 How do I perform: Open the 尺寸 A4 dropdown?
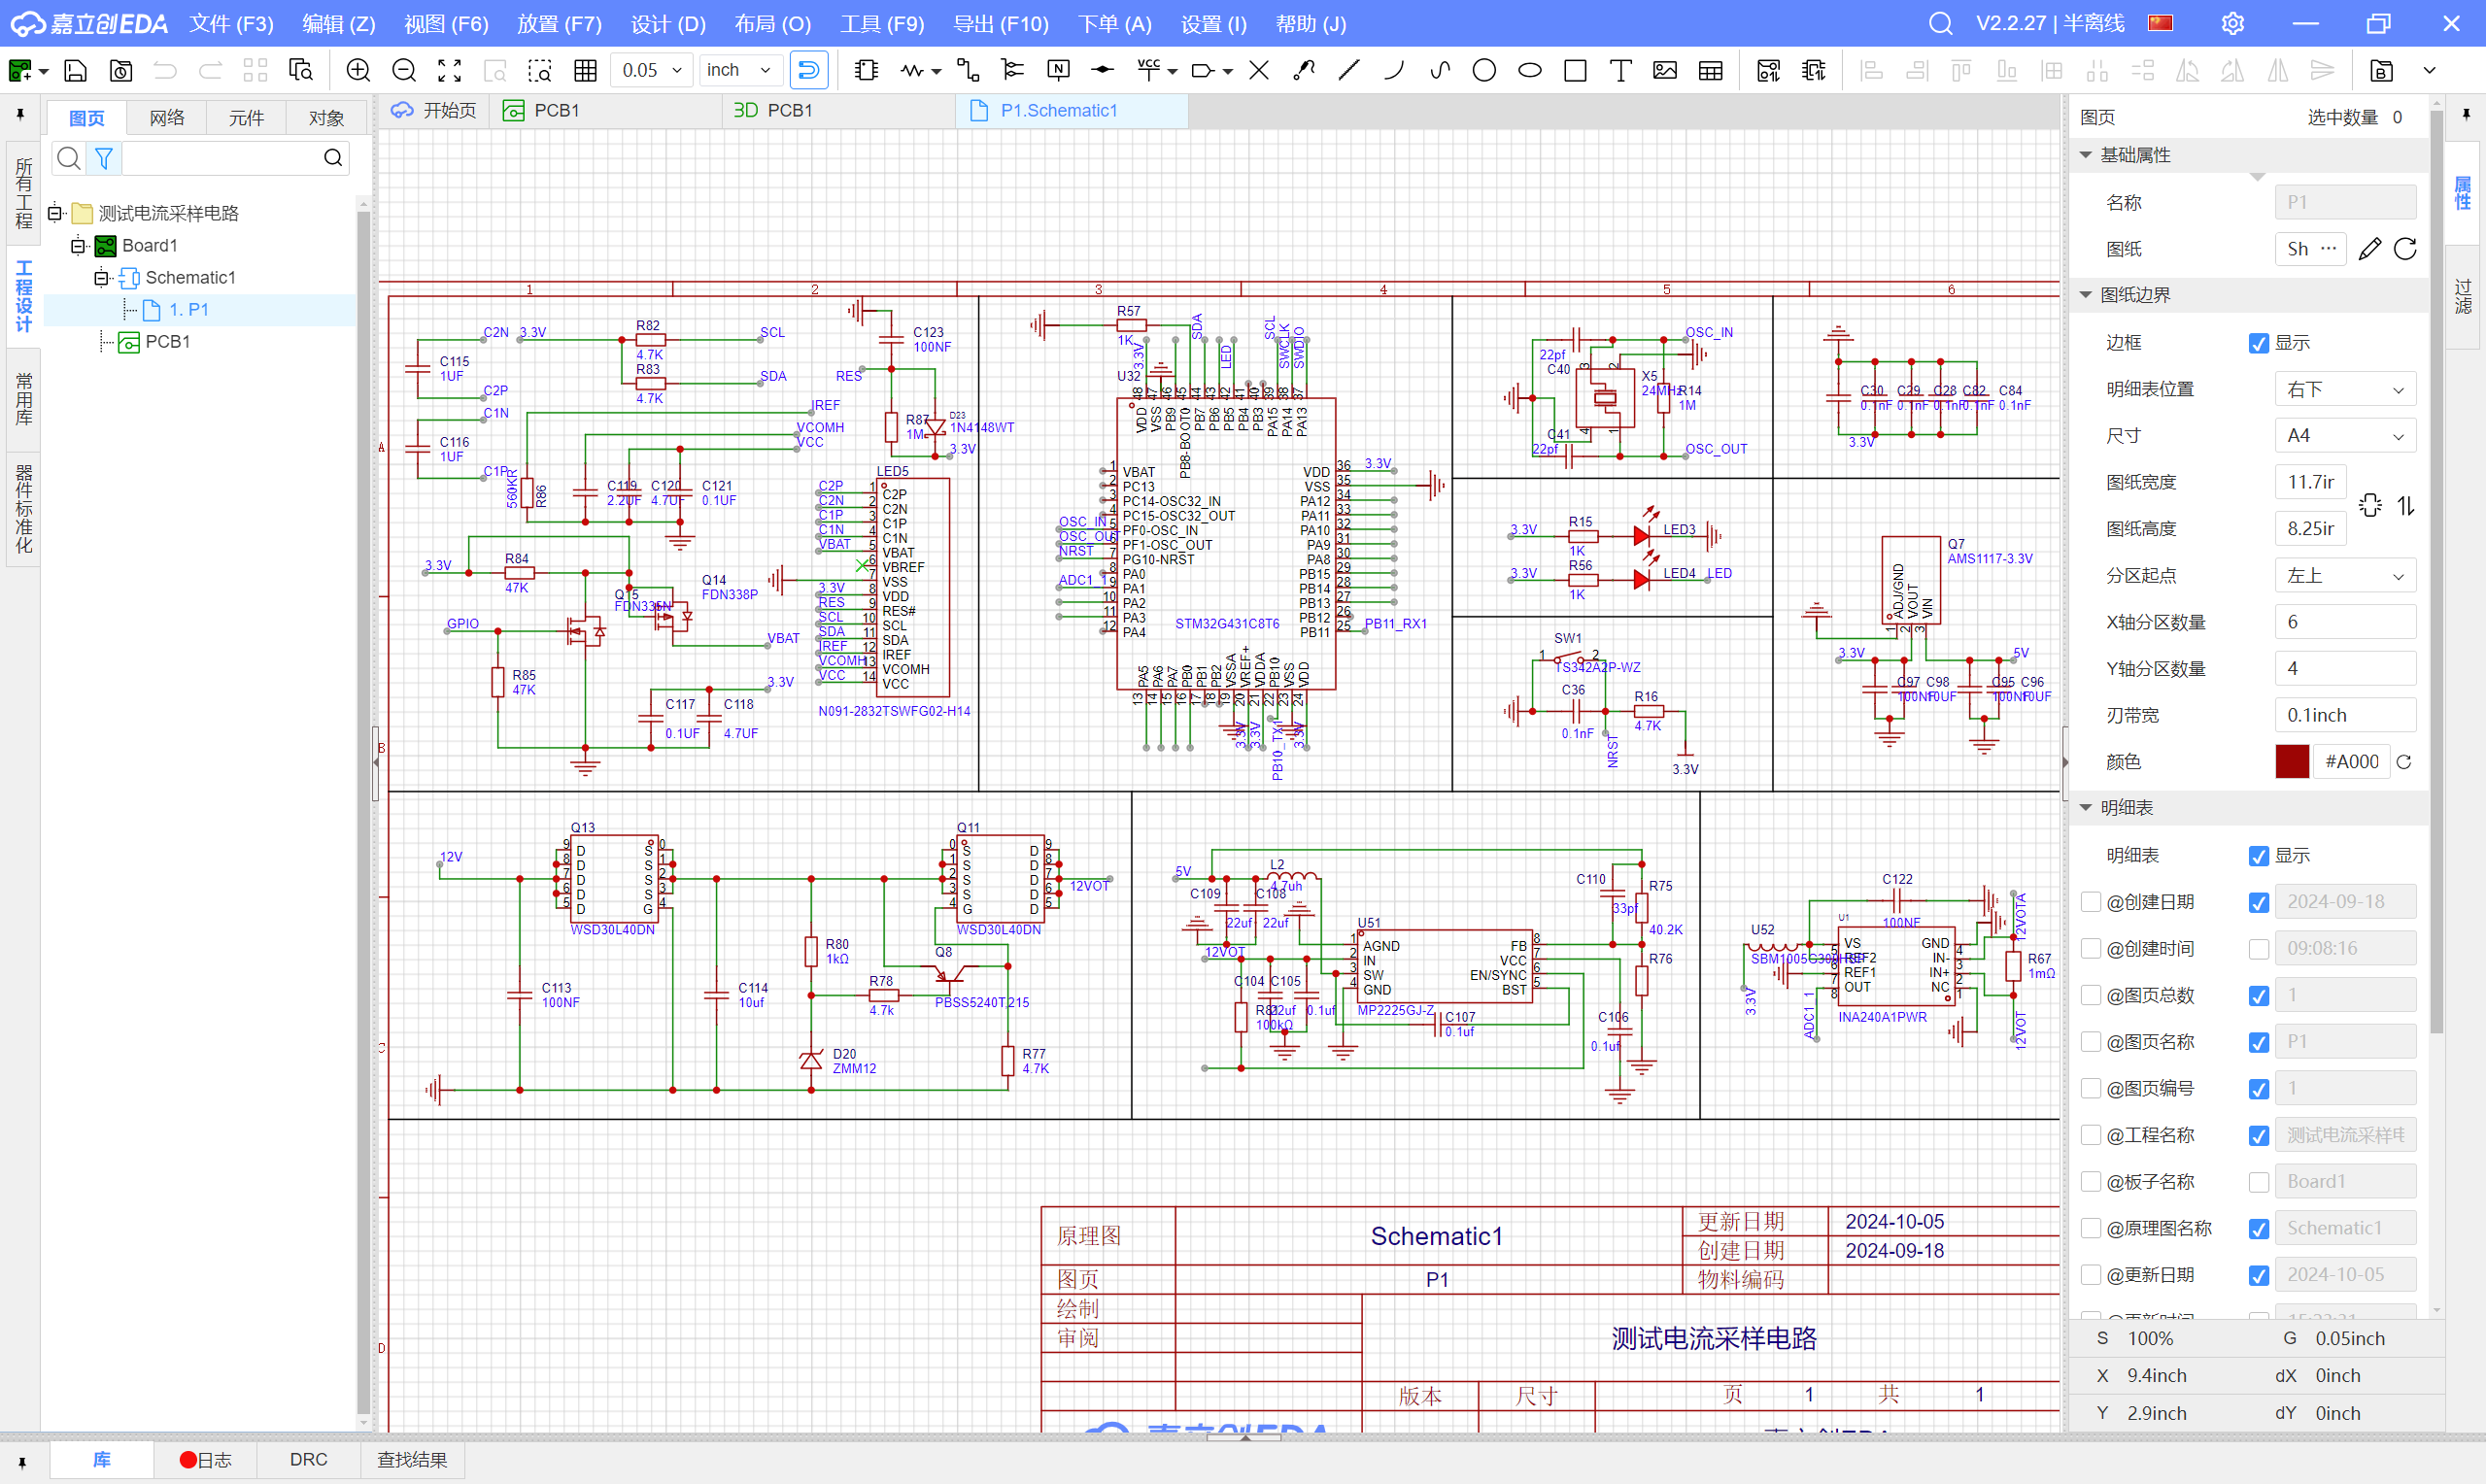[2345, 436]
